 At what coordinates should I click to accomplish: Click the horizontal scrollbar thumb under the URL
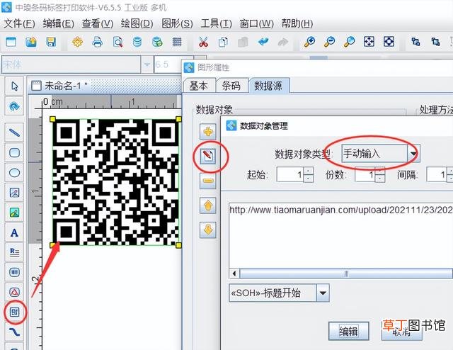point(346,273)
